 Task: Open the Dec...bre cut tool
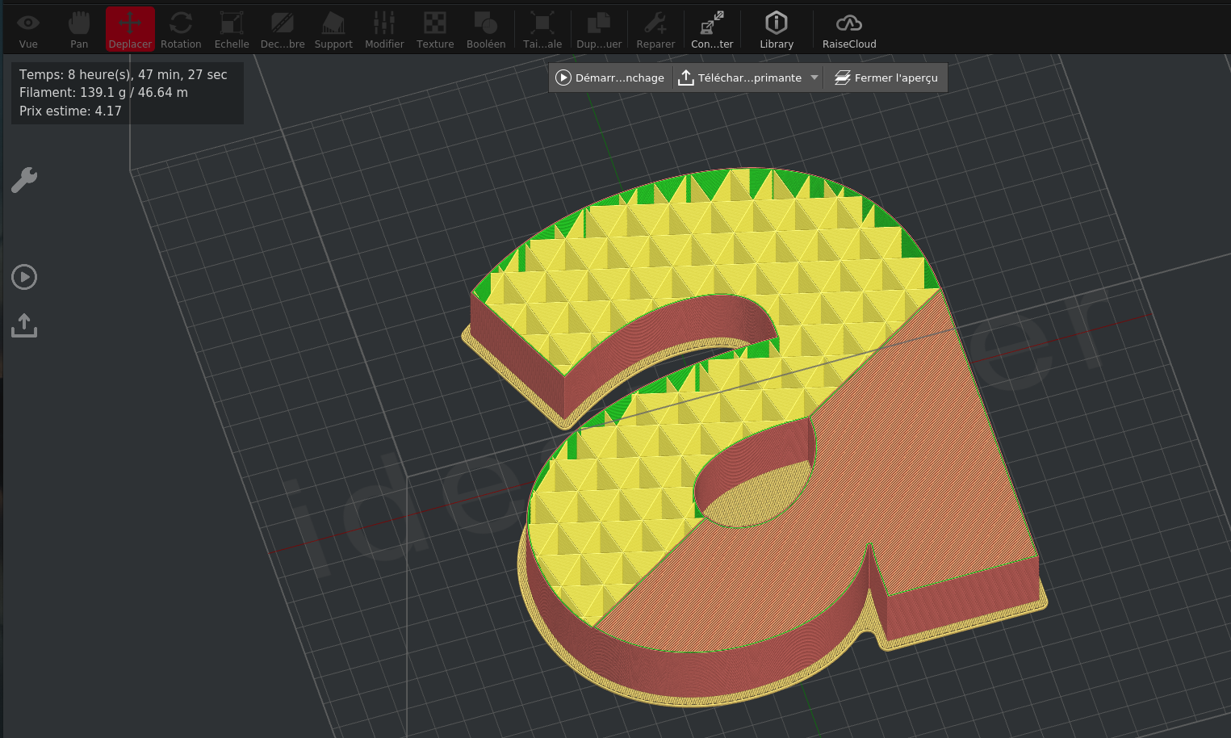click(283, 30)
